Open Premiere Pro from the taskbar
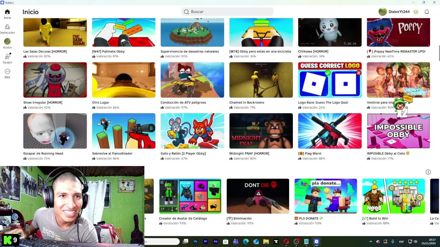Viewport: 440px width, 247px height. pyautogui.click(x=206, y=242)
